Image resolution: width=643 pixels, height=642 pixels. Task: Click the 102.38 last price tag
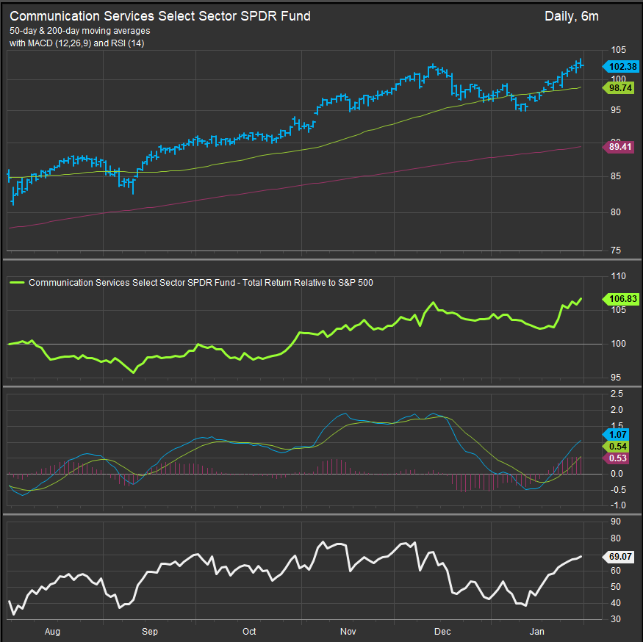[x=621, y=66]
